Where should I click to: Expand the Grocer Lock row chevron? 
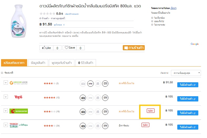pos(6,83)
